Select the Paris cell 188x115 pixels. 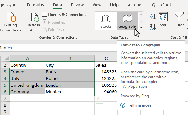tap(70, 72)
